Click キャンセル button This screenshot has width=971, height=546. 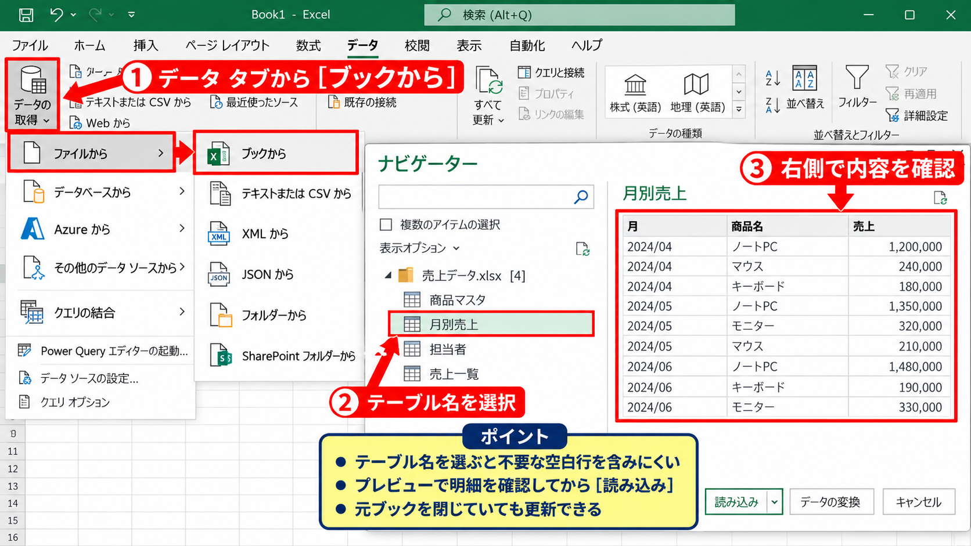pyautogui.click(x=919, y=502)
